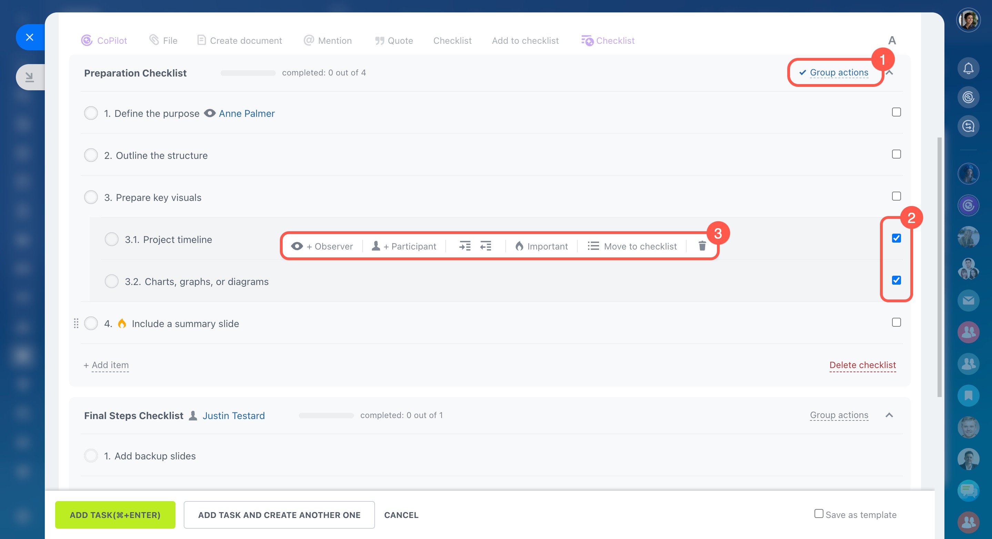
Task: Click Mention in the editor toolbar
Action: click(x=328, y=40)
